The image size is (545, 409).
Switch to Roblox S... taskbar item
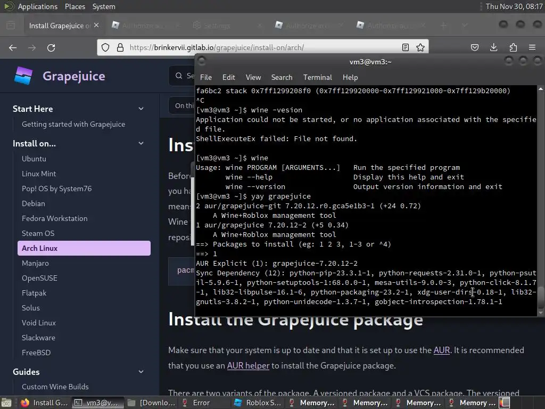(258, 403)
